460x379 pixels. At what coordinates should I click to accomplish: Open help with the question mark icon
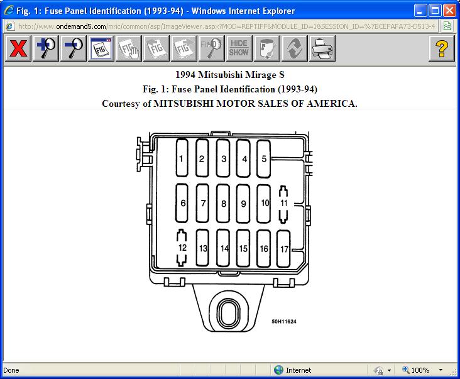[442, 48]
